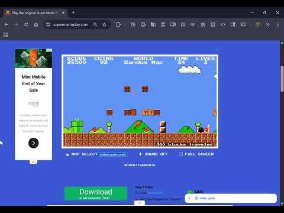The image size is (284, 213).
Task: Click the Mint Mobile ad arrow button
Action: [34, 143]
